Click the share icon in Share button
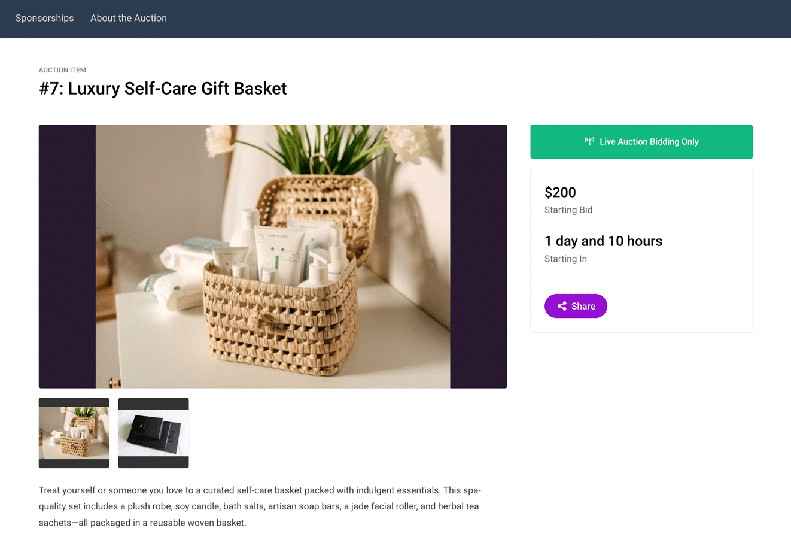Screen dimensions: 791x552 562,306
